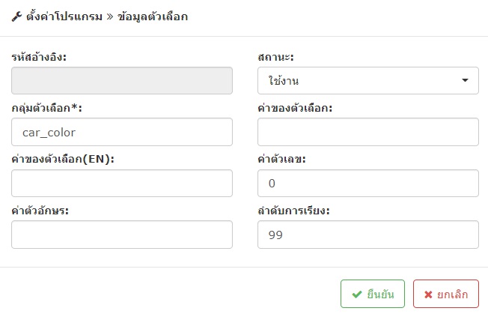
Task: Focus the ลำดับการเรียง field showing 99
Action: click(367, 235)
